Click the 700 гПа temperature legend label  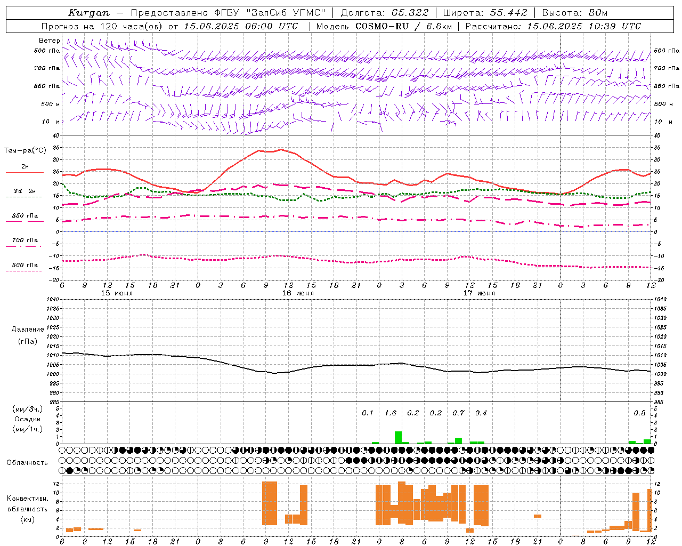click(x=25, y=240)
